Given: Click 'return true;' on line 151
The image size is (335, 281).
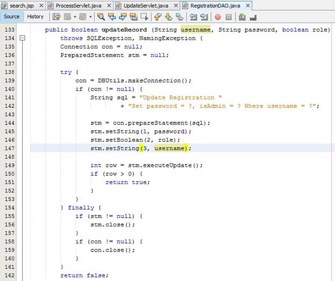Looking at the screenshot, I should (128, 182).
